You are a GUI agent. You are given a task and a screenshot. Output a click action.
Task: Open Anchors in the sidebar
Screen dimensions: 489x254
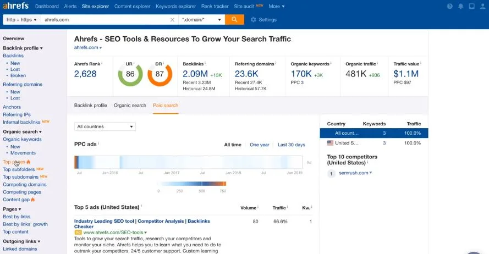click(x=12, y=107)
